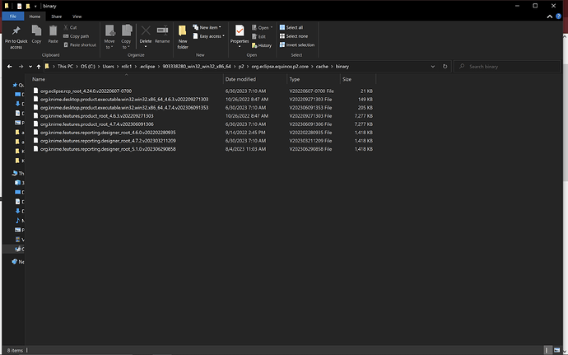
Task: Click This PC in the address bar
Action: [x=65, y=67]
